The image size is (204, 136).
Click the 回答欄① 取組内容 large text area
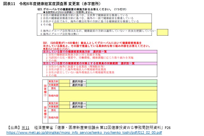108,96
